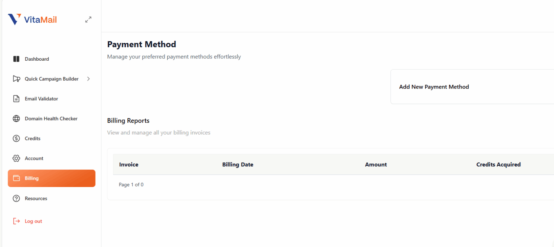
Task: Sort by Invoice column header
Action: pyautogui.click(x=129, y=165)
